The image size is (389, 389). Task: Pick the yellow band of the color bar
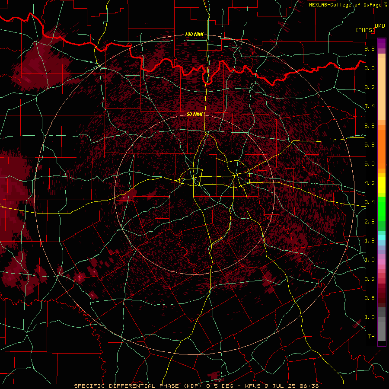382,185
